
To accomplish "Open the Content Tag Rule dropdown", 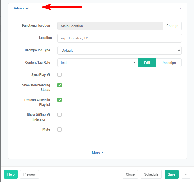I will (x=98, y=63).
